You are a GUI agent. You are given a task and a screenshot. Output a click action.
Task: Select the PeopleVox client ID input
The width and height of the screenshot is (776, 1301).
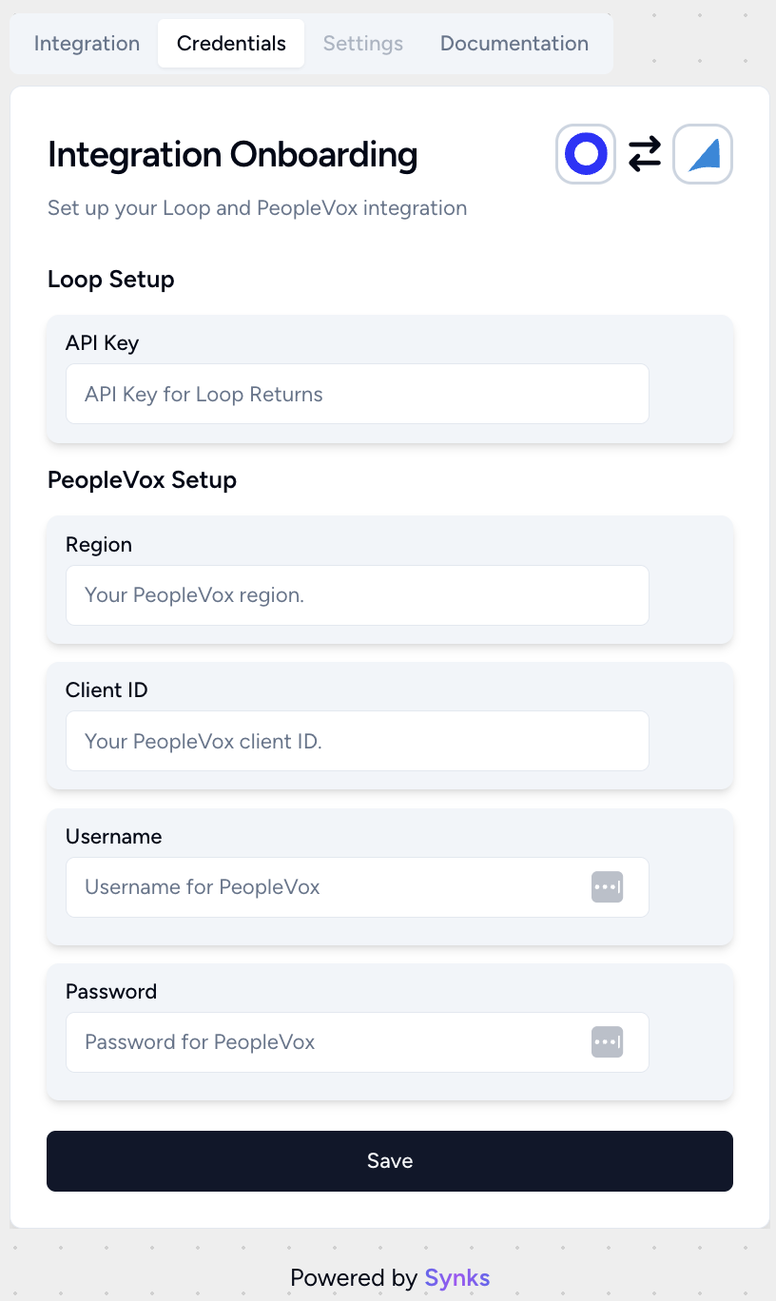[358, 741]
